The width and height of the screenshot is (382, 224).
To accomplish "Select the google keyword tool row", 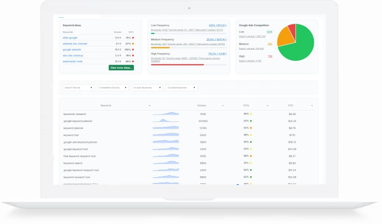I will coord(189,149).
